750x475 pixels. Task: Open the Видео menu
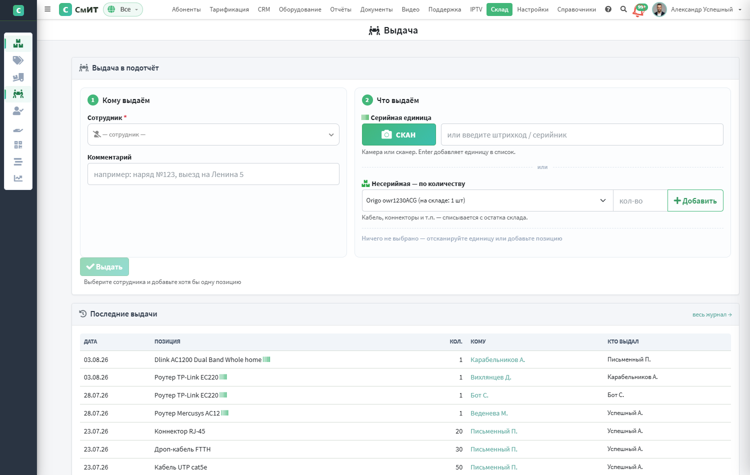point(410,9)
